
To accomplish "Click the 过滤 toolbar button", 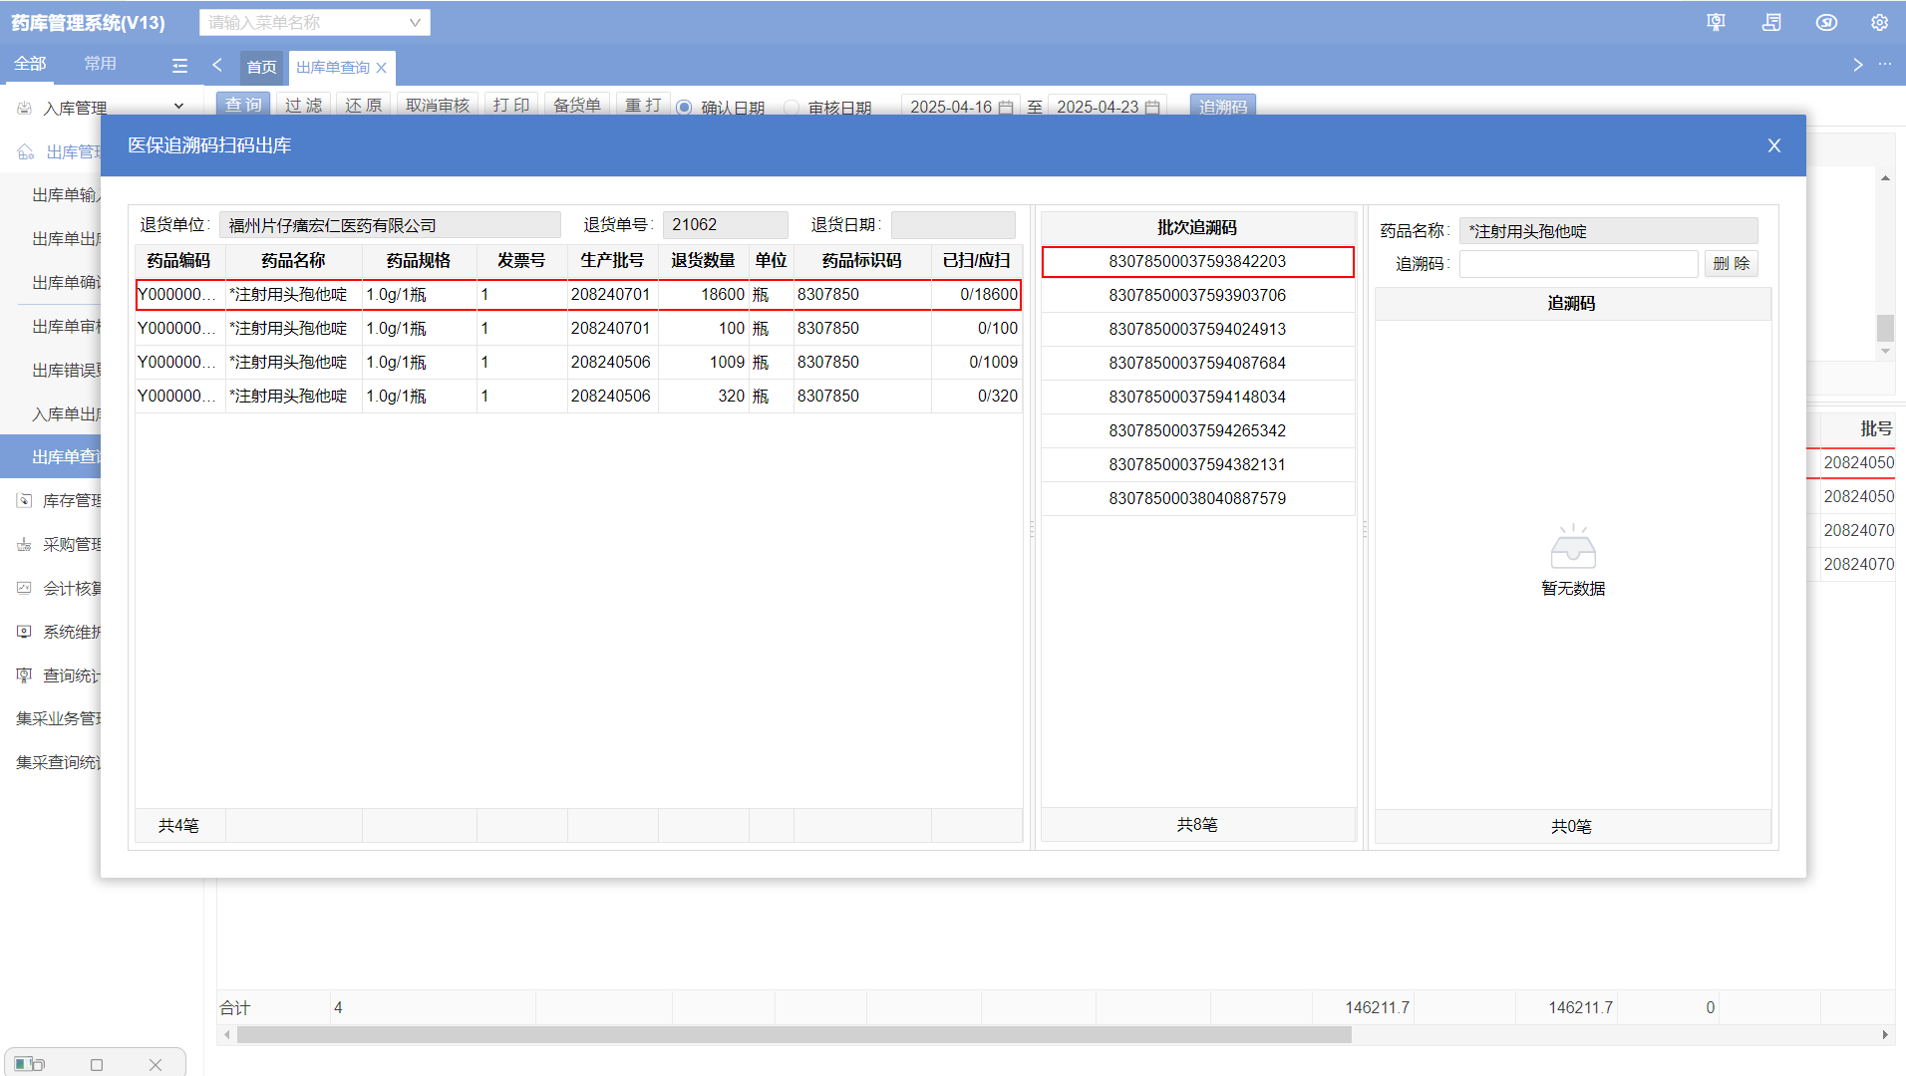I will tap(303, 105).
